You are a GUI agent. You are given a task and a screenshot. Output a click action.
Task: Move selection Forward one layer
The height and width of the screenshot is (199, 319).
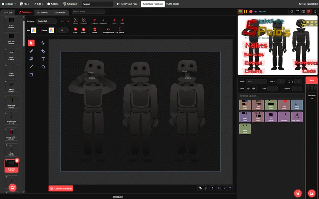pyautogui.click(x=95, y=21)
